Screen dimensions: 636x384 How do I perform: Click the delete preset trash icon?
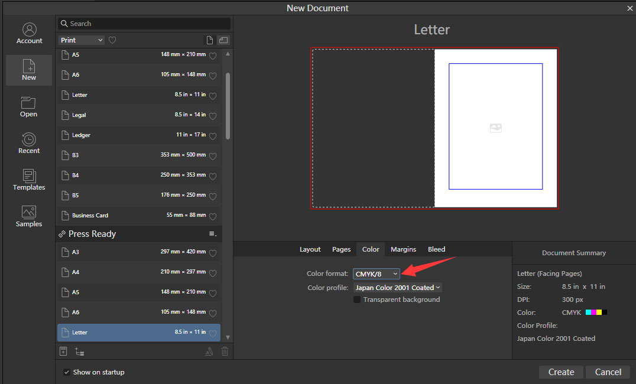[x=225, y=352]
